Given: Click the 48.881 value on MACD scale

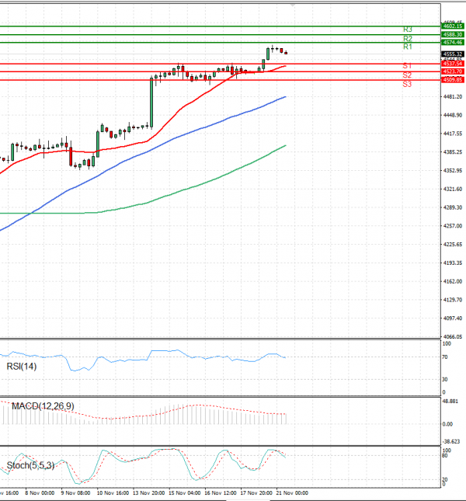Looking at the screenshot, I should 450,402.
